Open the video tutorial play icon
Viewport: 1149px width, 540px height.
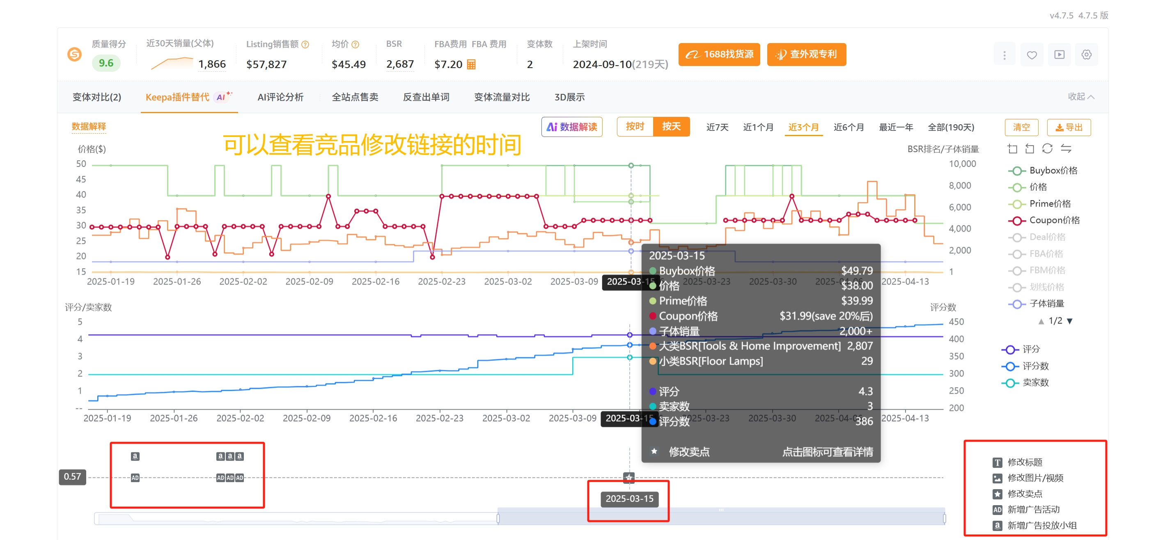[1059, 55]
